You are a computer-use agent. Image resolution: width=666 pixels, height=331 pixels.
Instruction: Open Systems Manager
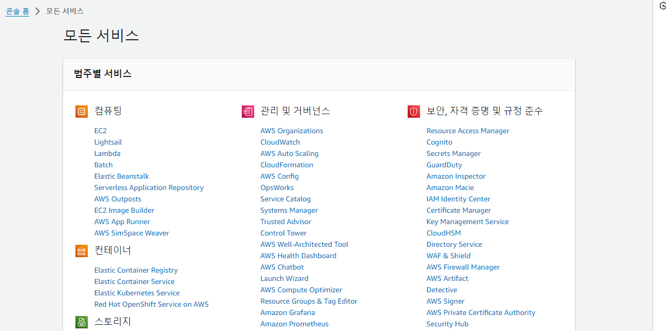[289, 210]
